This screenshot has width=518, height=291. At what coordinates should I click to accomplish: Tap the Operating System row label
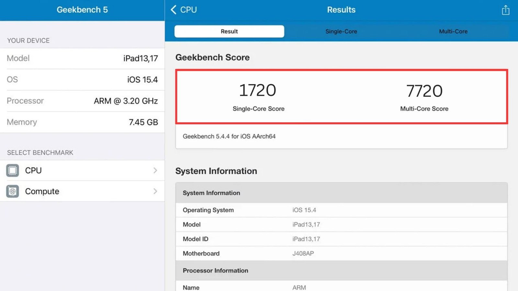208,210
